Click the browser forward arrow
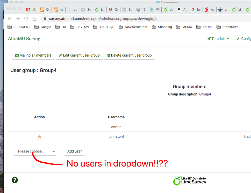The width and height of the screenshot is (251, 193). (x=18, y=19)
